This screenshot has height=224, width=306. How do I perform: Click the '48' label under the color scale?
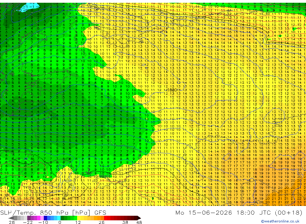pyautogui.click(x=139, y=222)
